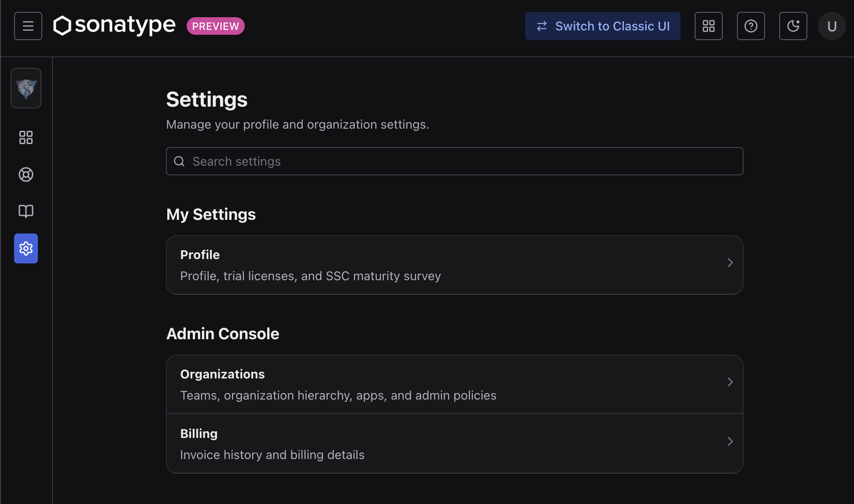Image resolution: width=854 pixels, height=504 pixels.
Task: Open the dashboard grid icon in sidebar
Action: pyautogui.click(x=26, y=137)
